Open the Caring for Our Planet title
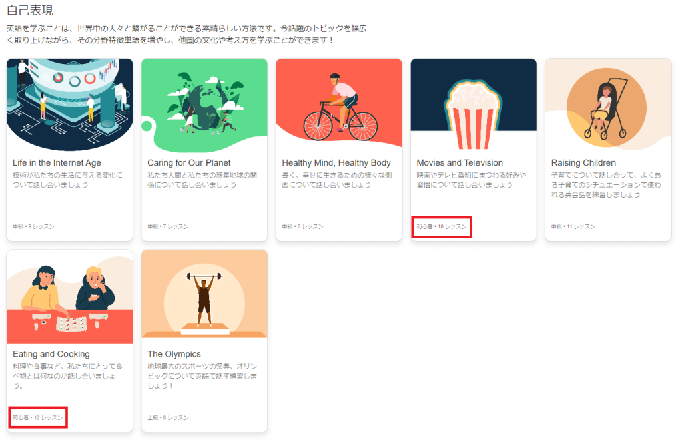The width and height of the screenshot is (682, 444). [x=189, y=163]
